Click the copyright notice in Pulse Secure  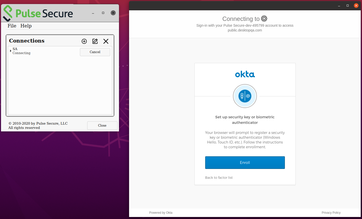coord(38,125)
